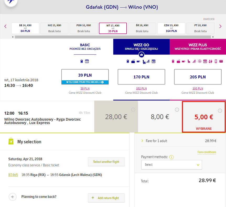Click the My selection luggage icon
The image size is (226, 207).
pos(11,141)
